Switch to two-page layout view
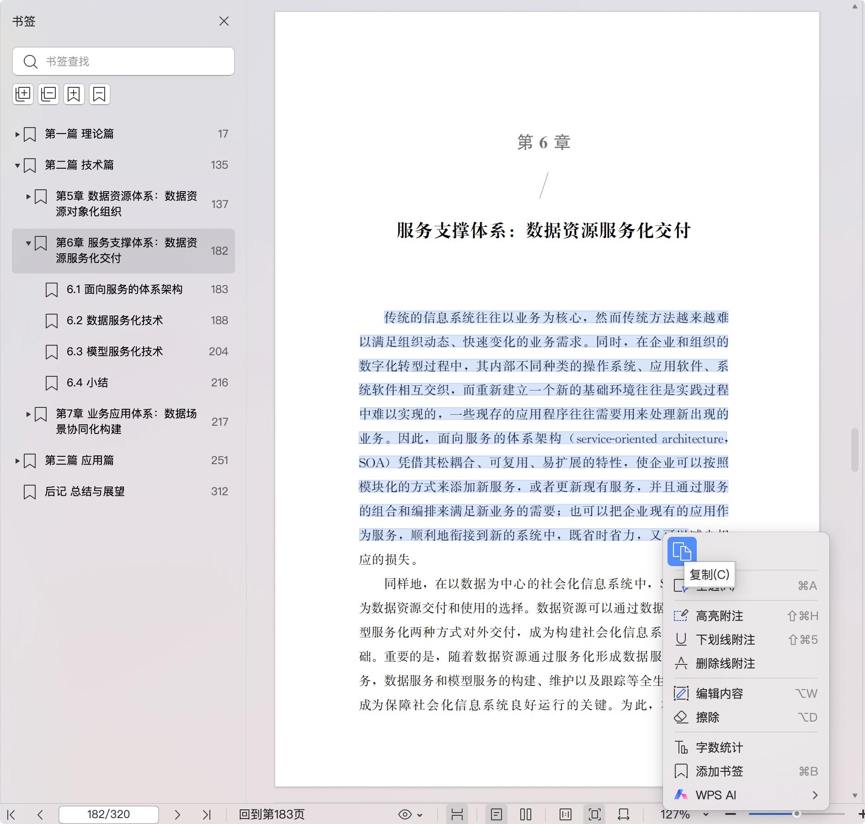This screenshot has width=865, height=824. click(526, 814)
